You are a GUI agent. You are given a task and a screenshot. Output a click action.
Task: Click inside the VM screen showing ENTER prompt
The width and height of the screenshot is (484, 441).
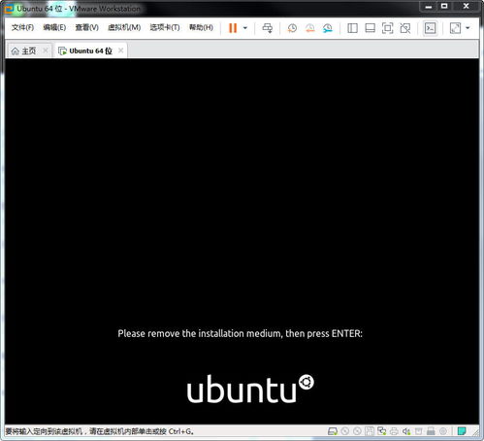tap(242, 241)
